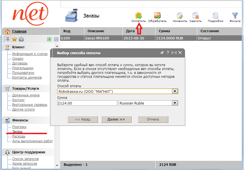
Task: Click the Оплатить (Pay) toolbar icon
Action: 139,16
